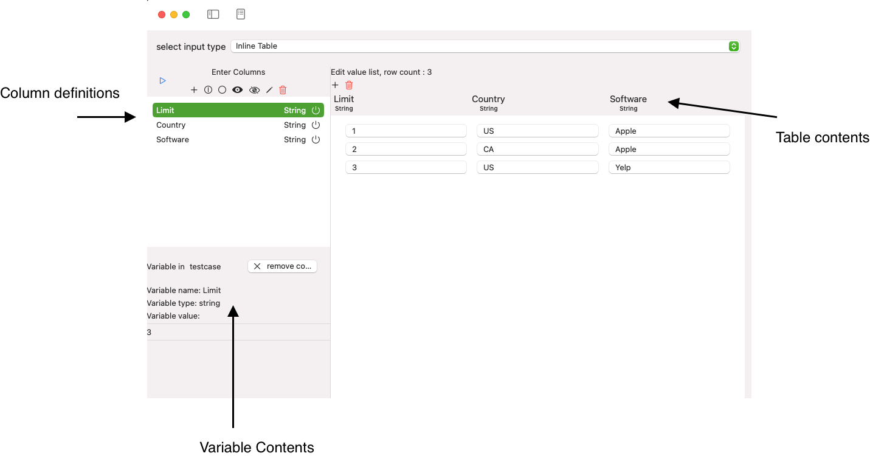870x456 pixels.
Task: Click the blue run/play icon above columns
Action: [162, 80]
